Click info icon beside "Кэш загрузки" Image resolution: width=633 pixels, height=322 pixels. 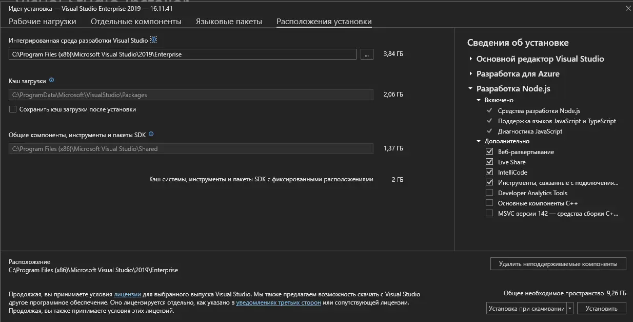(51, 81)
